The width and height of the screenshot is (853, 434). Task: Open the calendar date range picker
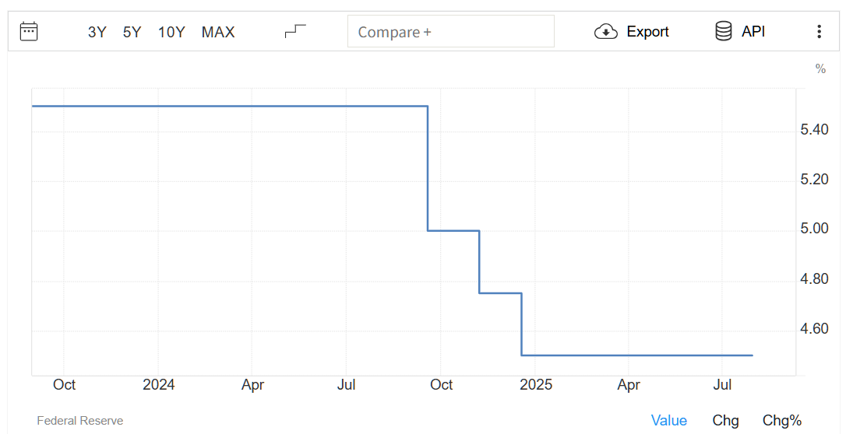28,32
